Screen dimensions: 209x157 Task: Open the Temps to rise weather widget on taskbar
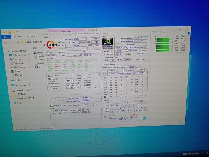(192, 153)
